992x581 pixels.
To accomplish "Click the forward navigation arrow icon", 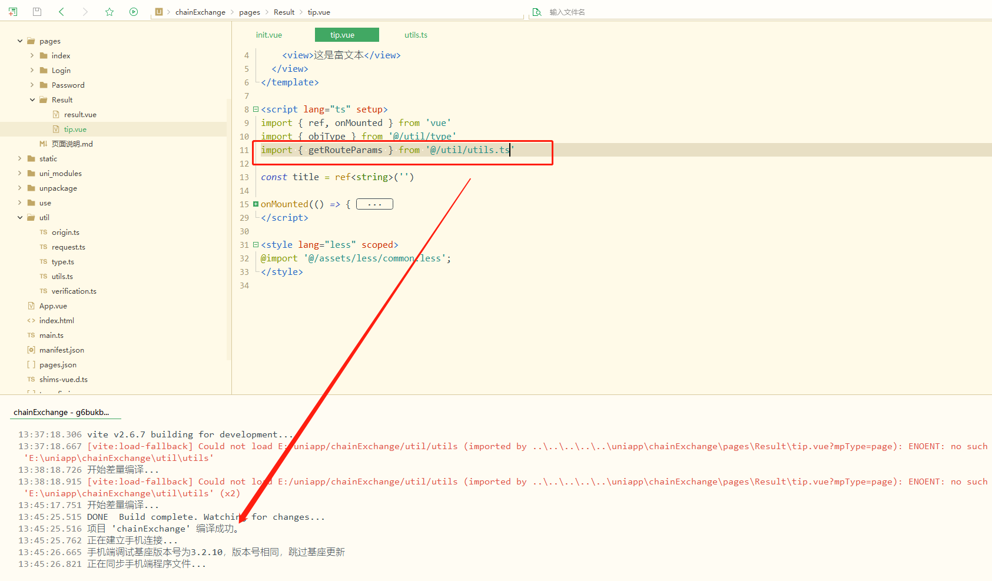I will 85,12.
